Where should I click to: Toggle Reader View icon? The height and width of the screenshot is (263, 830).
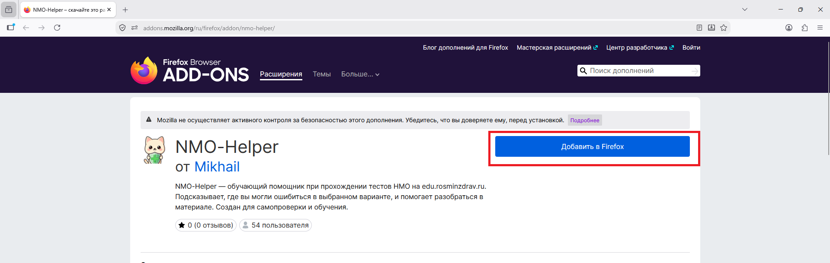coord(699,28)
